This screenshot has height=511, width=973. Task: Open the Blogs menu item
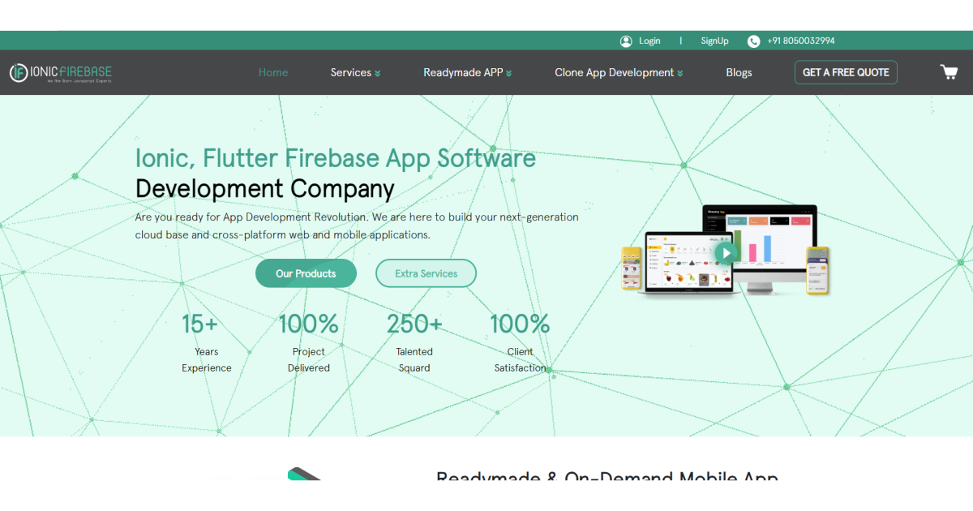[739, 72]
